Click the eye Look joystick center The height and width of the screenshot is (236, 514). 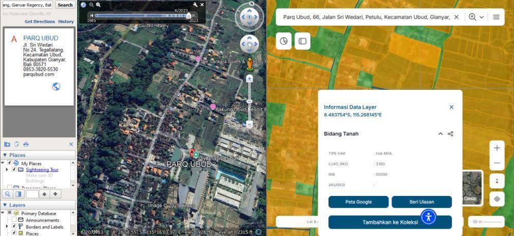[x=249, y=17]
